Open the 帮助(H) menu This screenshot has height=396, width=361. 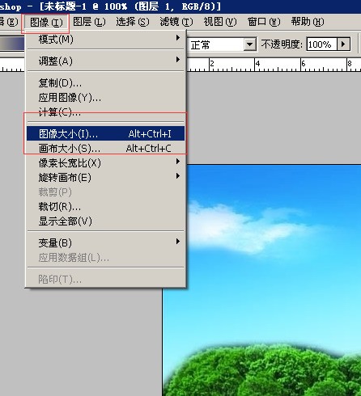308,22
